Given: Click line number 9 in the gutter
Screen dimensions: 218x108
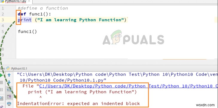Looking at the screenshot, I should pyautogui.click(x=3, y=55).
